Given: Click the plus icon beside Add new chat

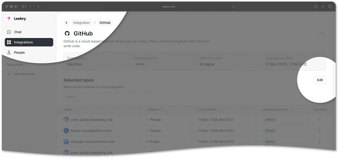Looking at the screenshot, I should coord(9,74).
